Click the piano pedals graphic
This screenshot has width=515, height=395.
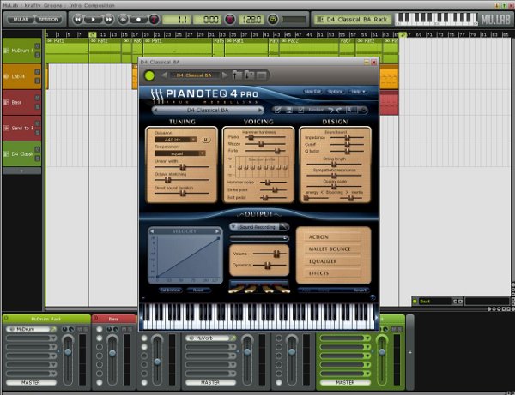pyautogui.click(x=259, y=286)
